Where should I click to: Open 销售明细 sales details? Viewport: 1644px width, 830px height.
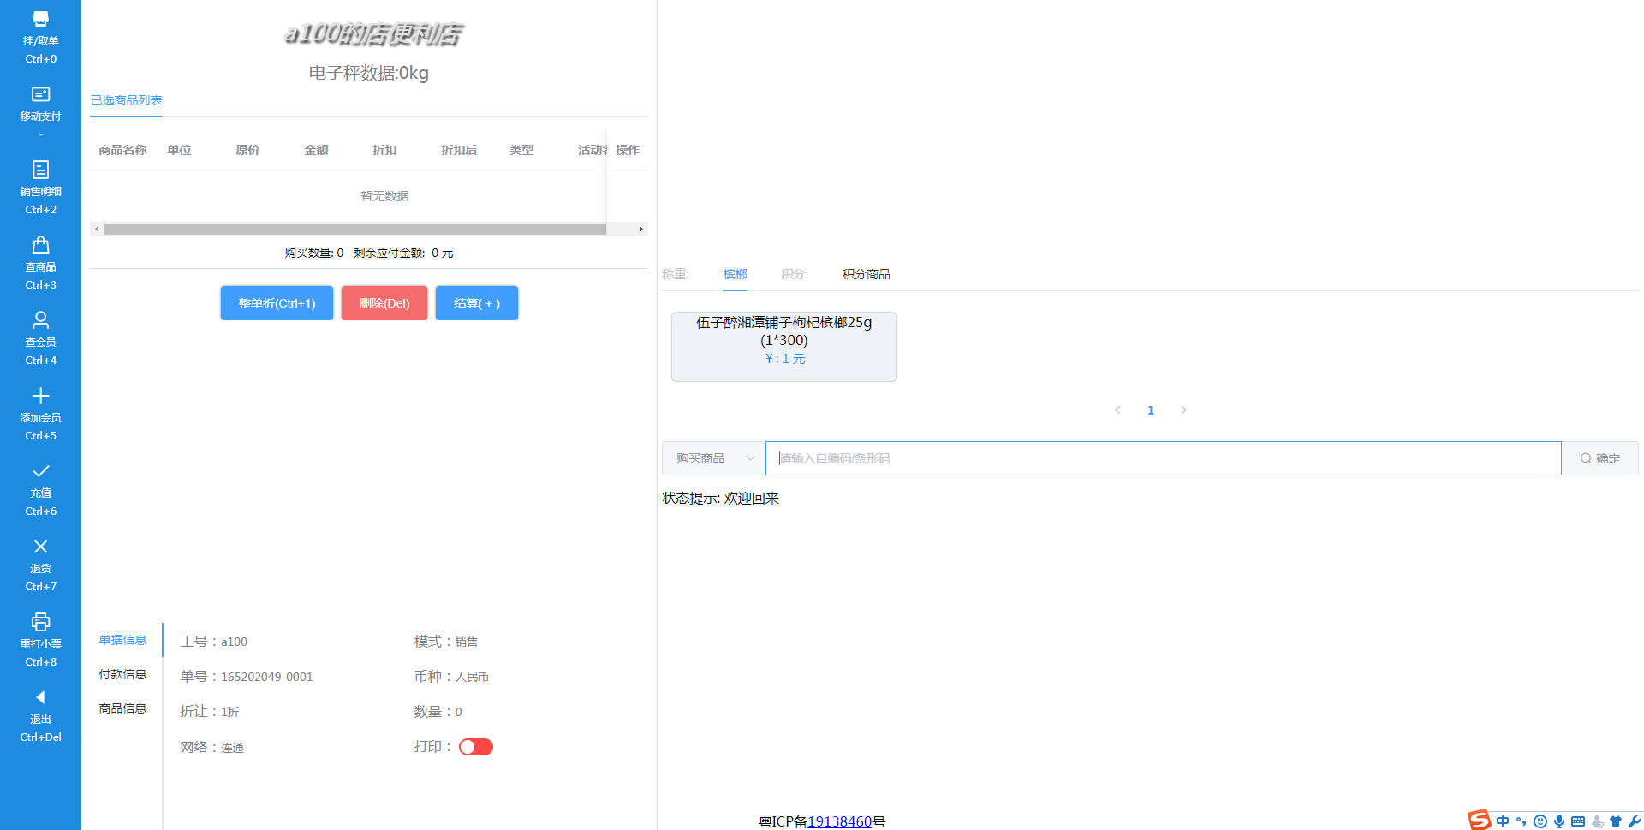[40, 188]
